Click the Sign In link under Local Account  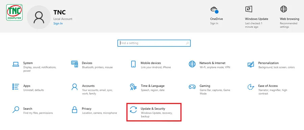click(58, 24)
